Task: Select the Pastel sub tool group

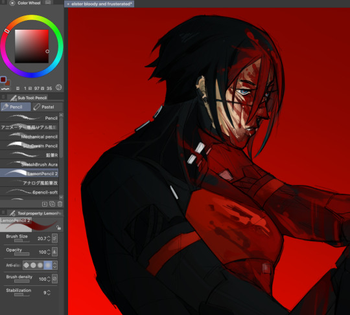Action: click(47, 107)
